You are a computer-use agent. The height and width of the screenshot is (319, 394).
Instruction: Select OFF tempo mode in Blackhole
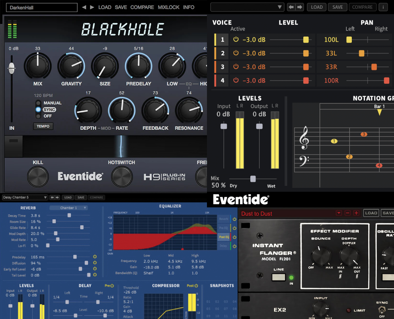point(38,116)
